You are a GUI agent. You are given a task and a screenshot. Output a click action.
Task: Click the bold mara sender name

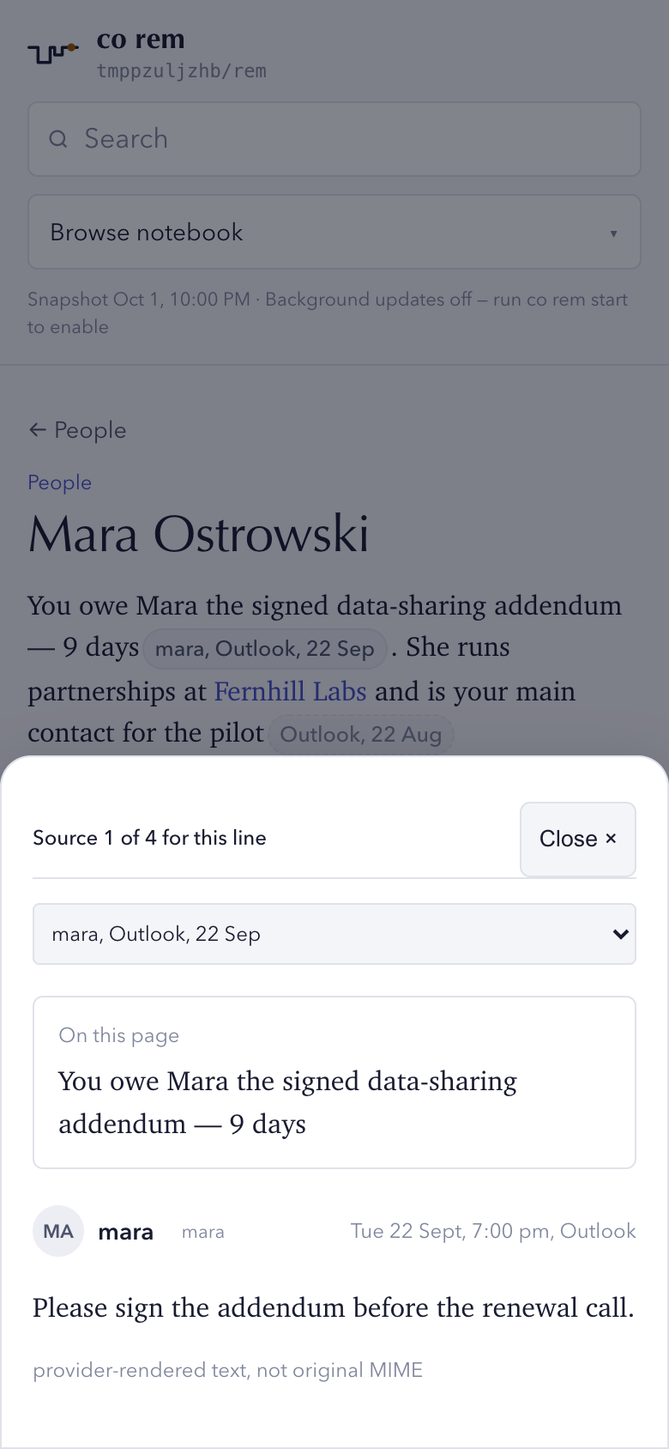126,1232
